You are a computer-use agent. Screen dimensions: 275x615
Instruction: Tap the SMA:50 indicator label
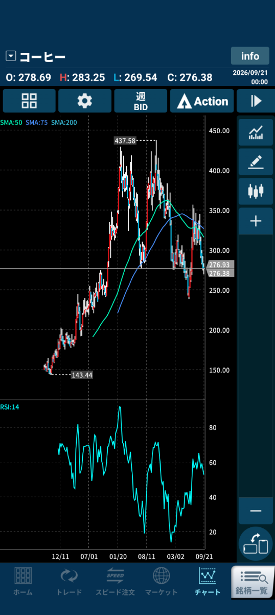click(11, 122)
